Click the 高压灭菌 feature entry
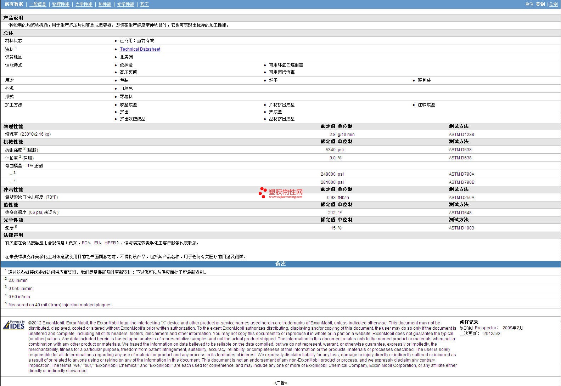 point(128,72)
